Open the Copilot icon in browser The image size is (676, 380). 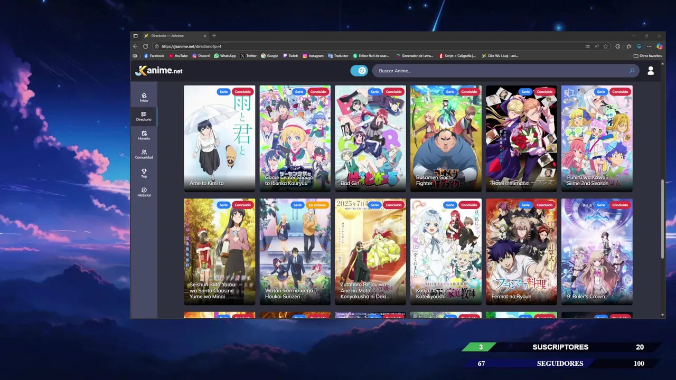659,46
